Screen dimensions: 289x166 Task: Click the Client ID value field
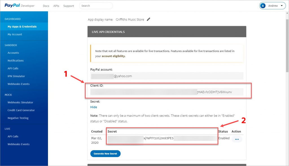click(x=167, y=92)
